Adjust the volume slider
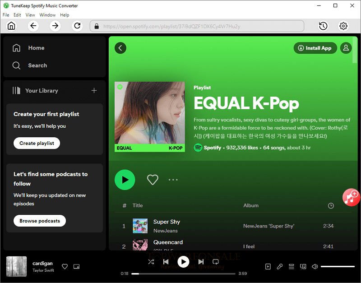 [338, 266]
